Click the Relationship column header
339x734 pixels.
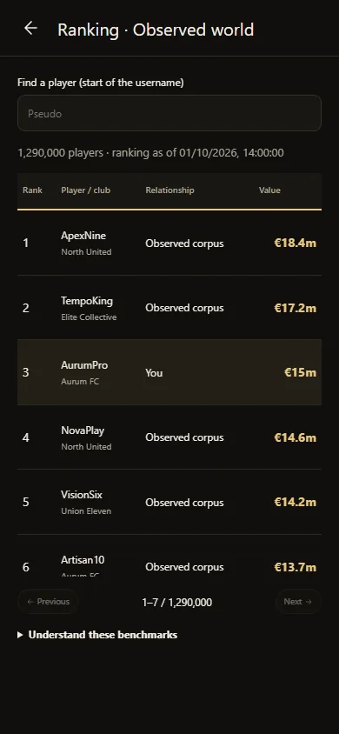[x=169, y=190]
